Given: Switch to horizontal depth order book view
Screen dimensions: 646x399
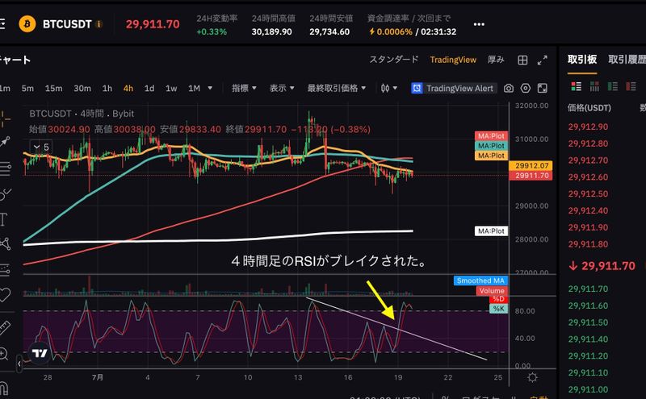Looking at the screenshot, I should pos(594,86).
